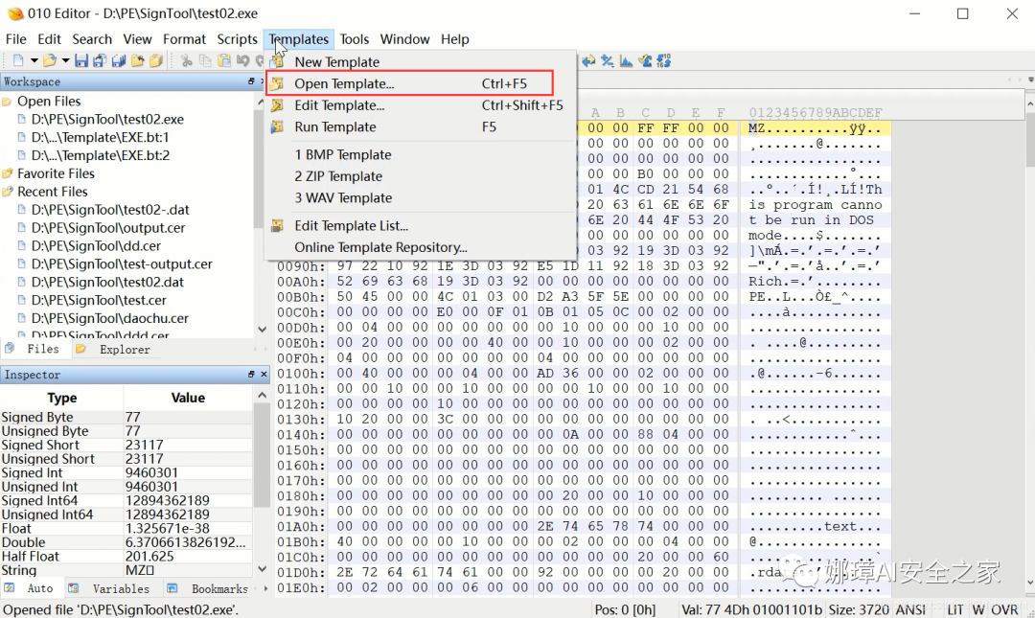Click the Undo arrow toolbar icon

[242, 60]
